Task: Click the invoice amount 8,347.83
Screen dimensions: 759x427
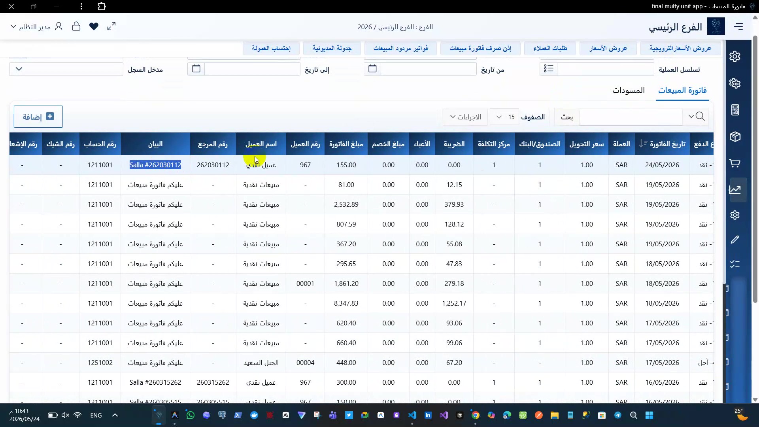Action: (x=346, y=303)
